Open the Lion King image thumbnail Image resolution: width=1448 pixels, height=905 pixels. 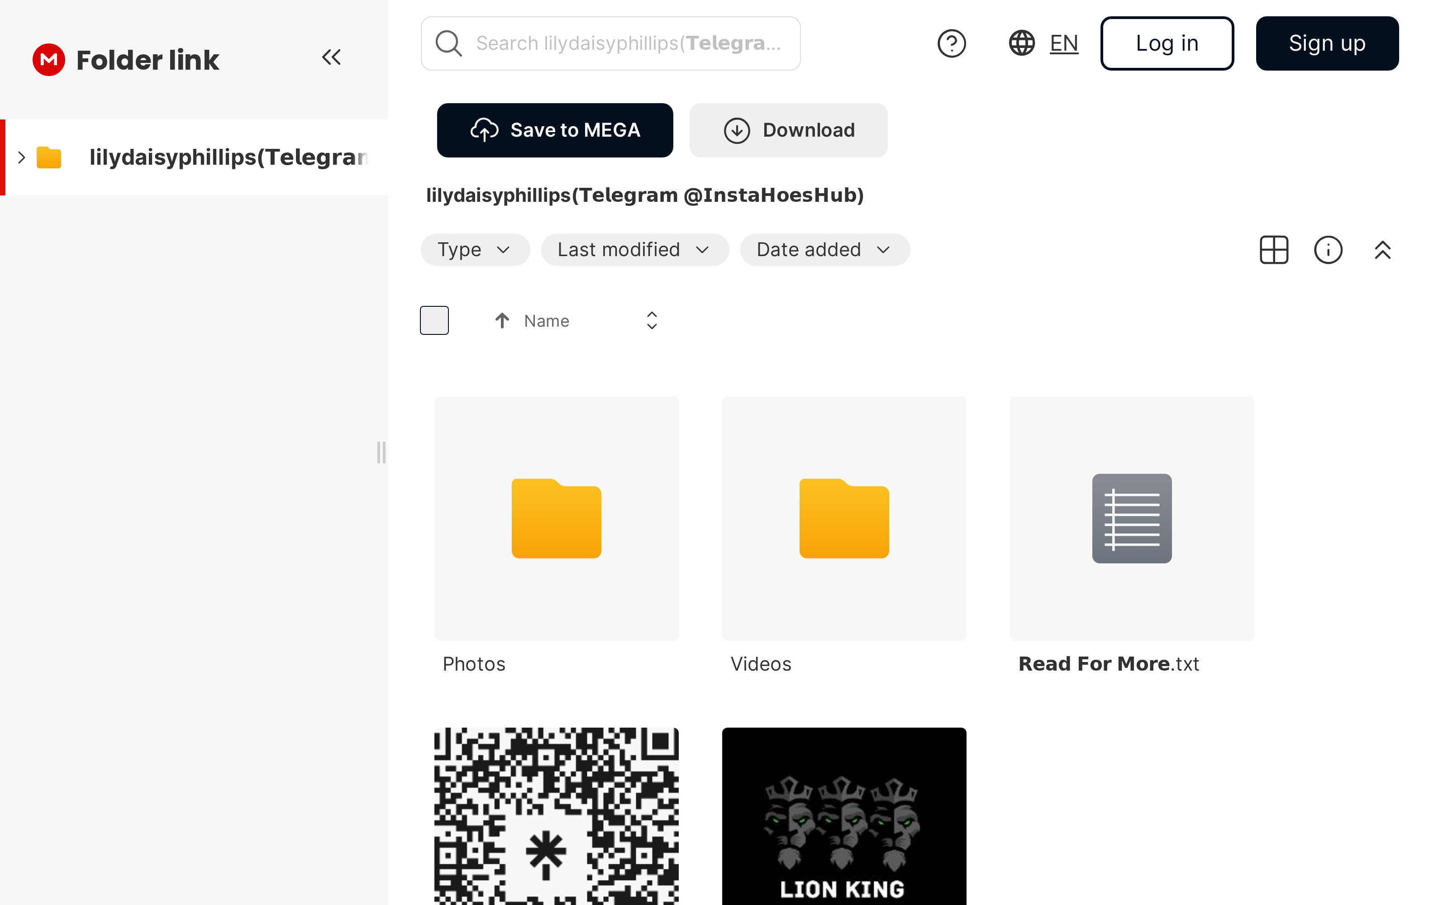click(x=844, y=816)
